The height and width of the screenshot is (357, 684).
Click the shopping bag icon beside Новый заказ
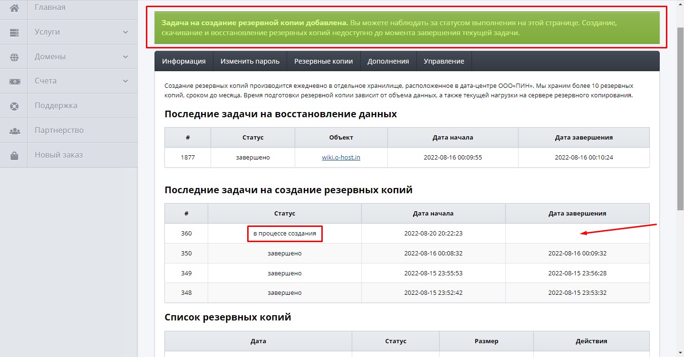click(x=14, y=155)
